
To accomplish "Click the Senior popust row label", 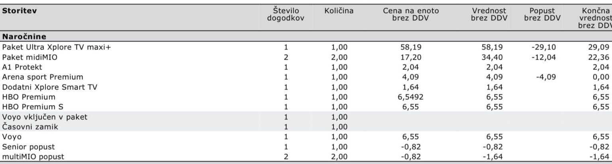I will pos(28,147).
